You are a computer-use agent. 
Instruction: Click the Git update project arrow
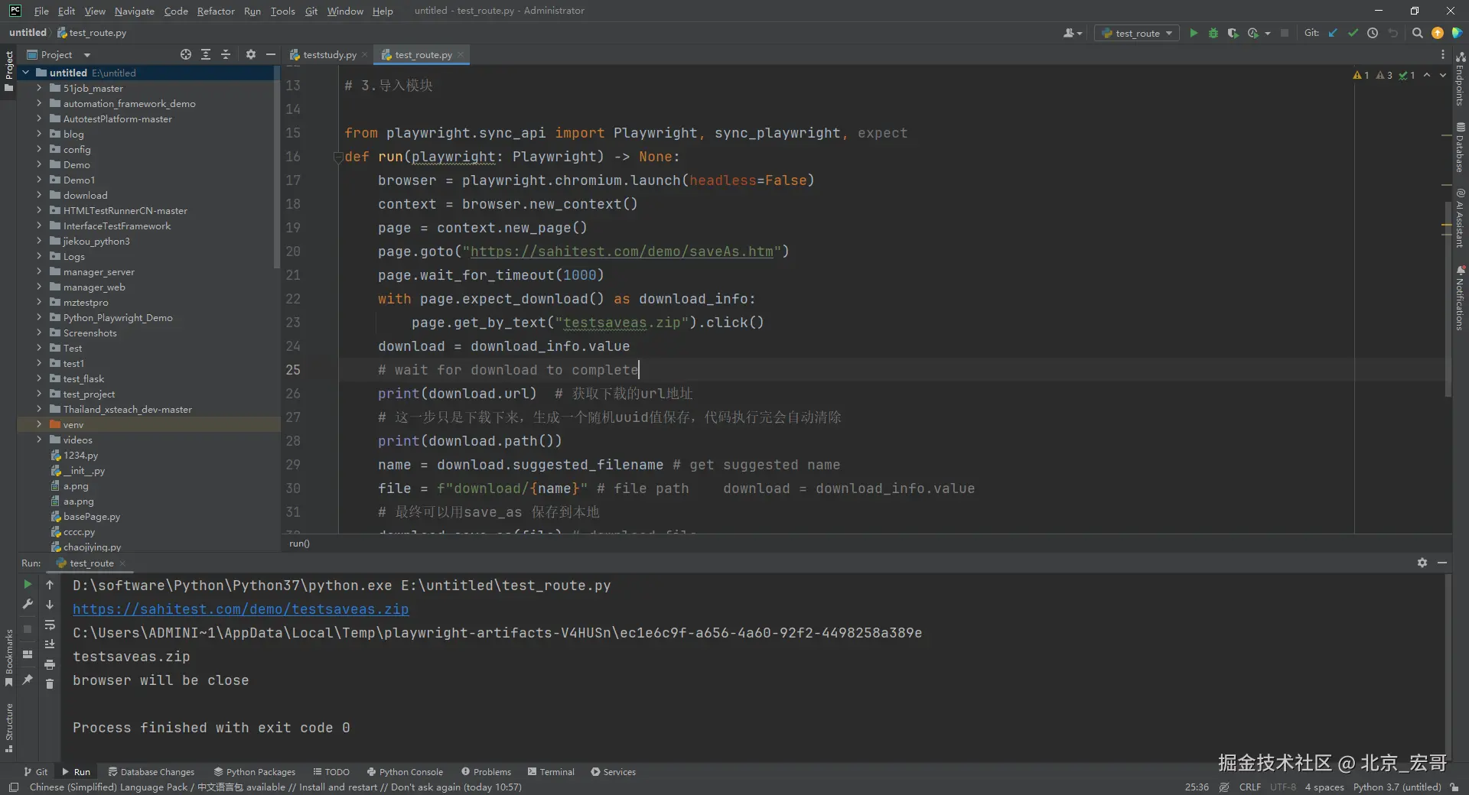(x=1333, y=33)
